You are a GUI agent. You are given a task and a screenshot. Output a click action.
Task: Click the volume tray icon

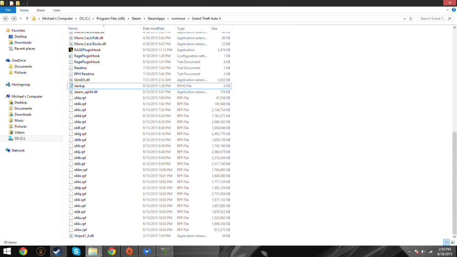click(x=423, y=252)
